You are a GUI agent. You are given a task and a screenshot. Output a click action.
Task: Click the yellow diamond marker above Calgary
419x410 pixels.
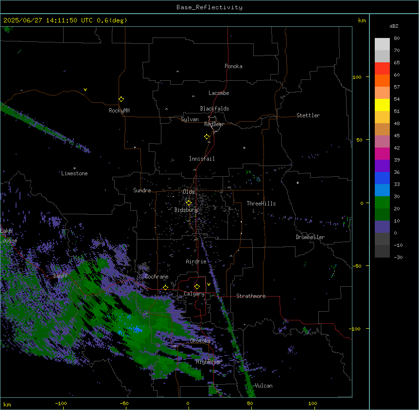click(x=197, y=287)
